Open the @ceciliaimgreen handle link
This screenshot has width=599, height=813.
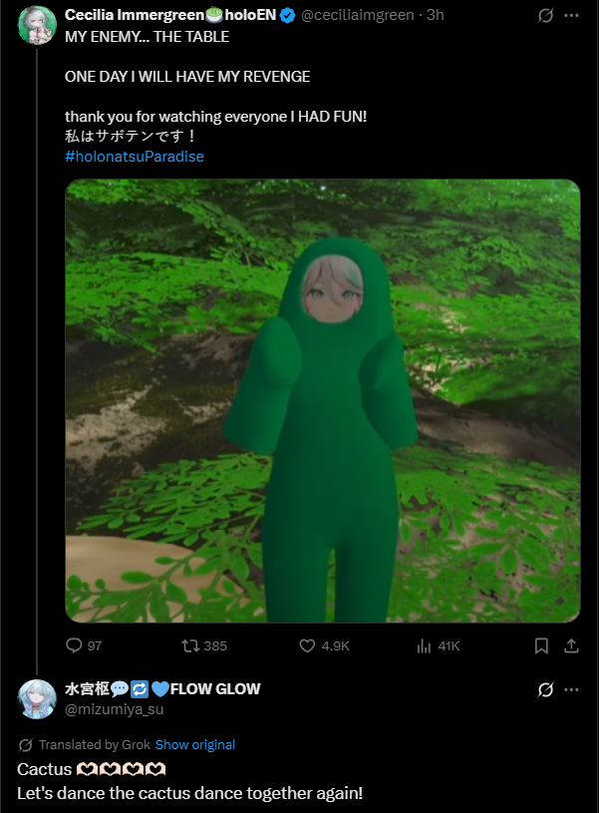click(x=358, y=15)
